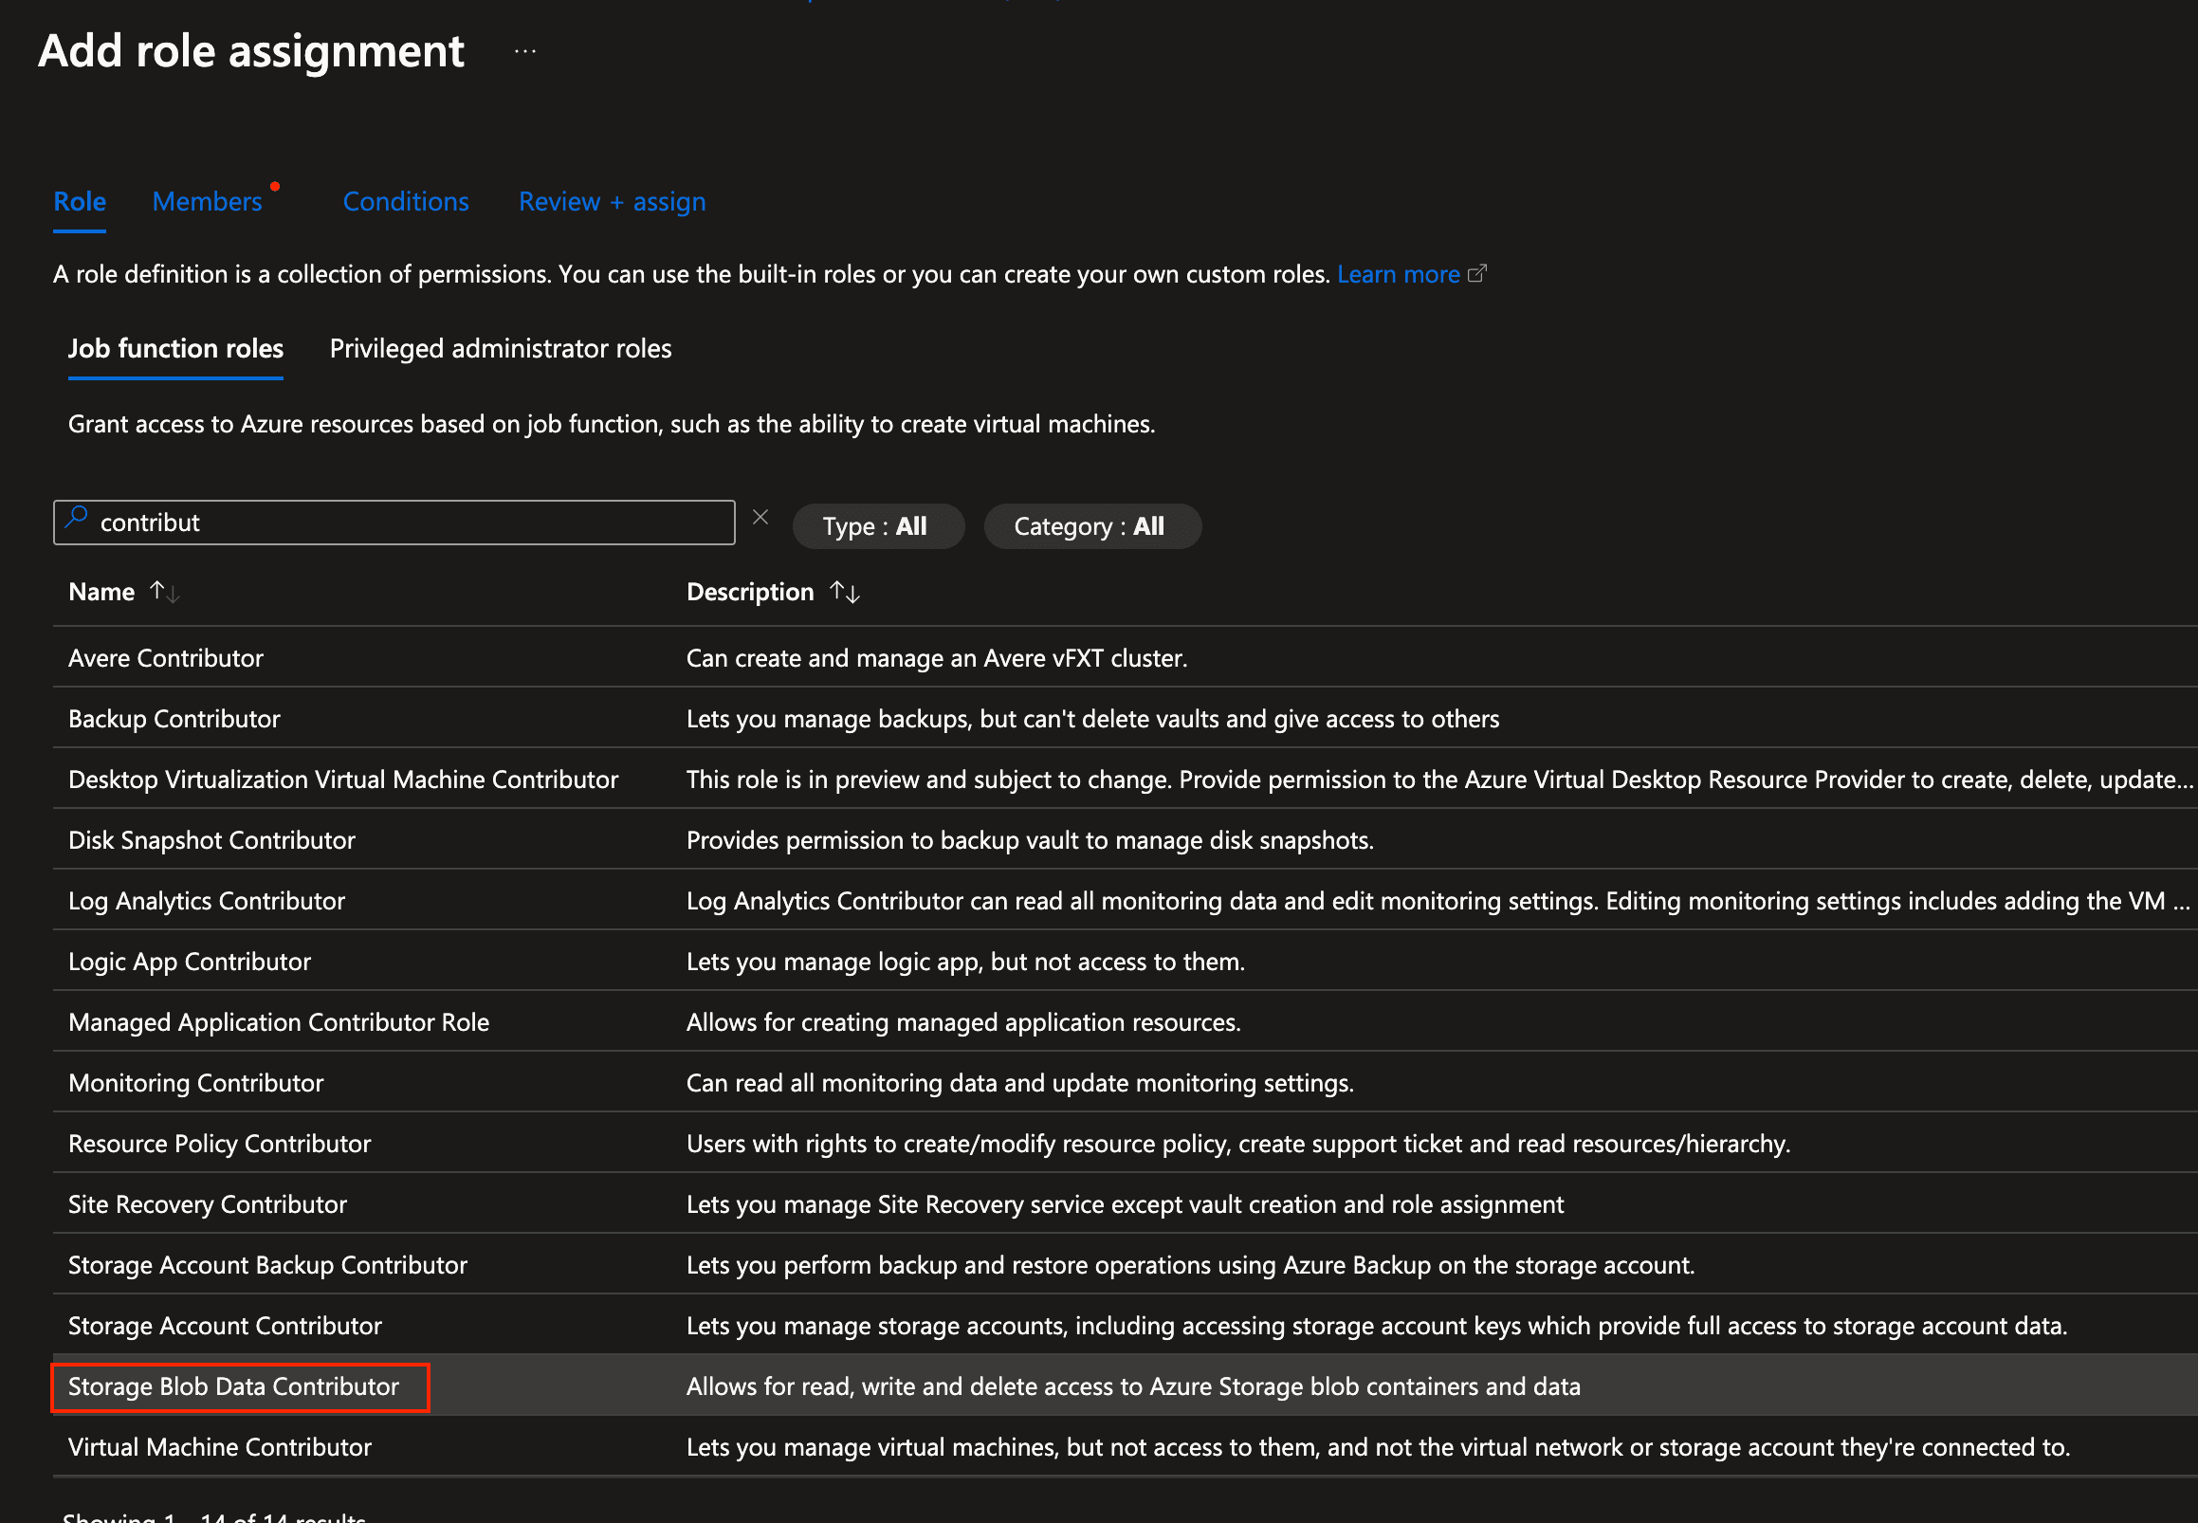
Task: Switch to Privileged administrator roles tab
Action: click(500, 348)
